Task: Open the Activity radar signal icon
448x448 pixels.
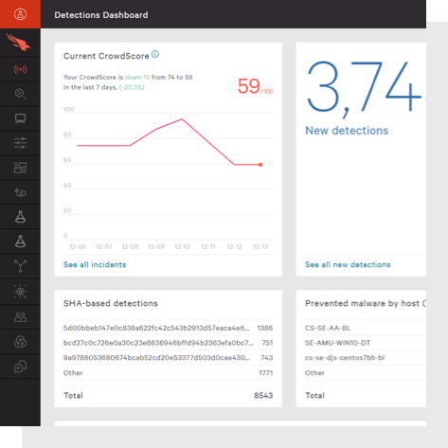Action: click(x=20, y=69)
